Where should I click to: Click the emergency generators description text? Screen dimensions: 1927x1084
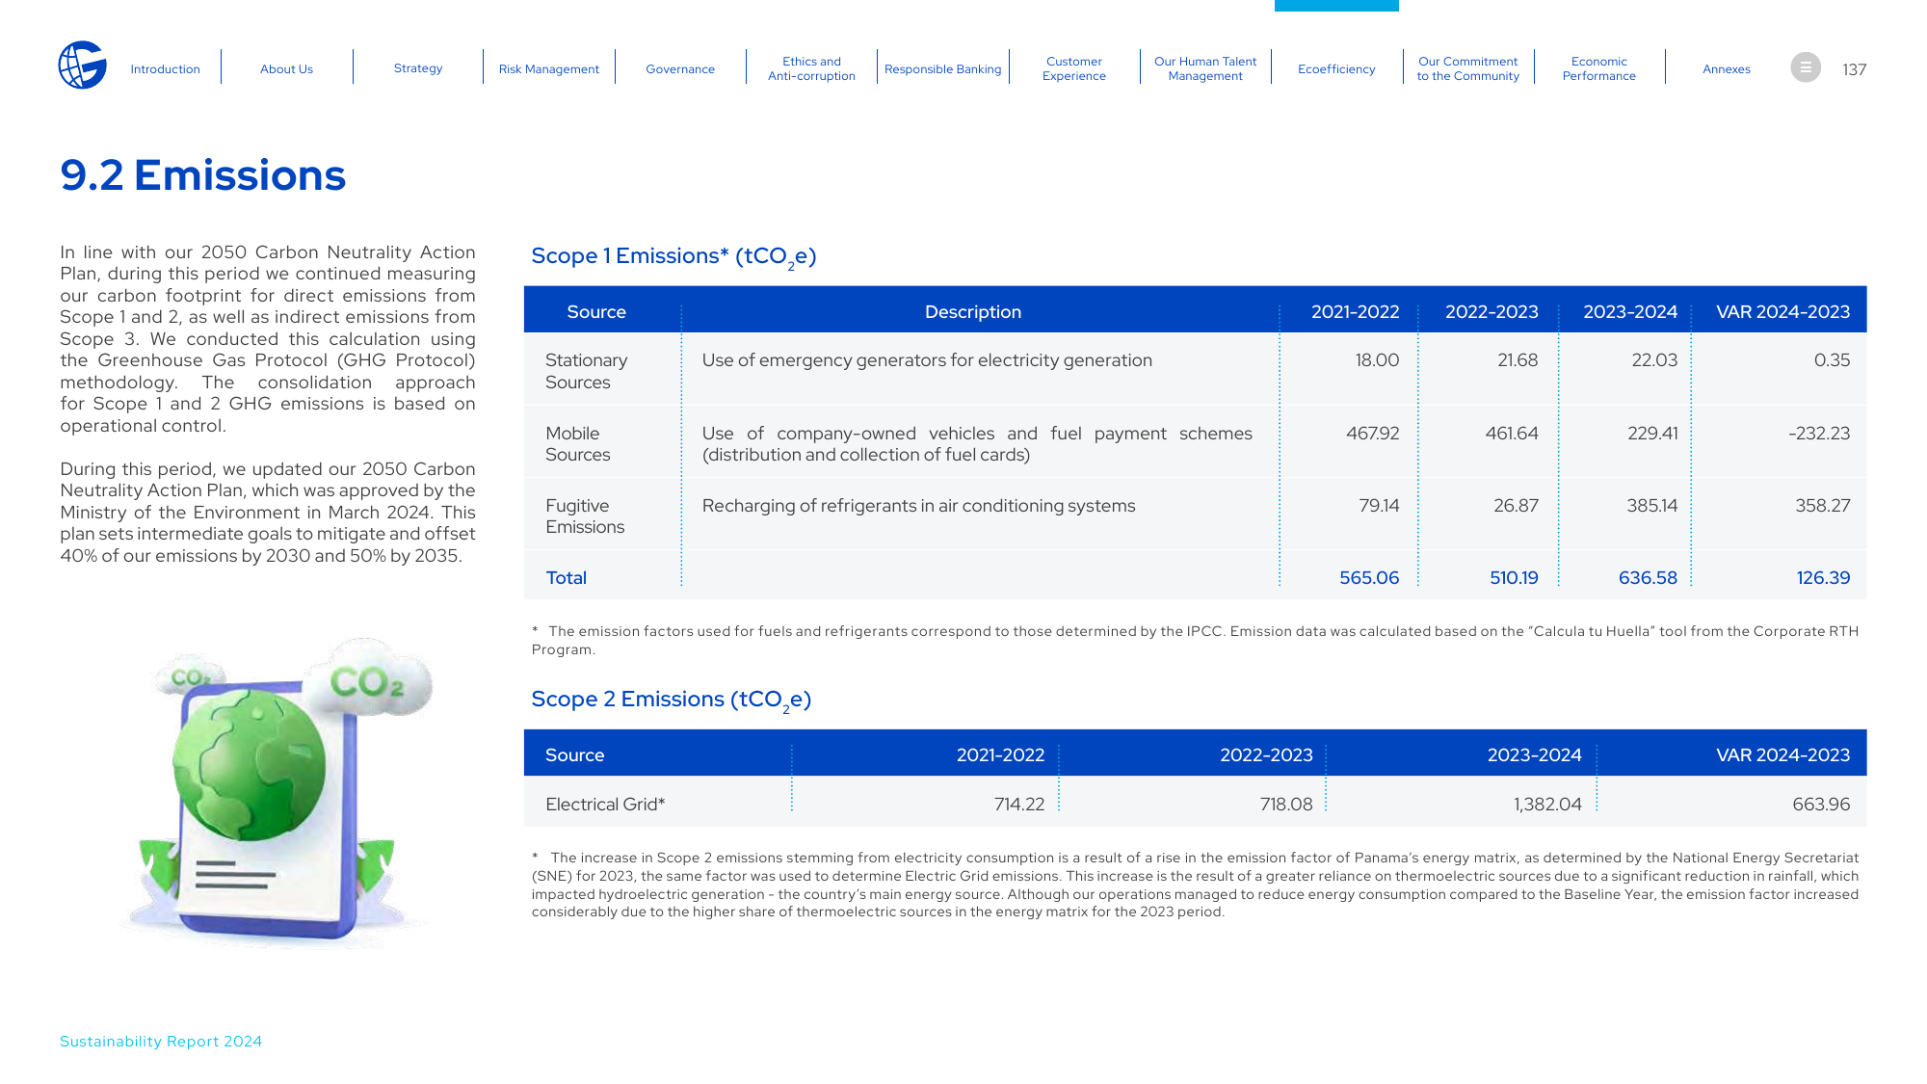(x=927, y=360)
